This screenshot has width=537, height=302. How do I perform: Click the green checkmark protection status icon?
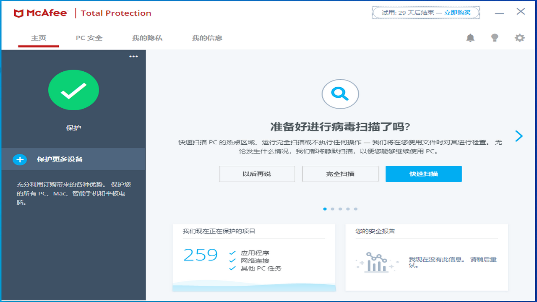point(73,90)
